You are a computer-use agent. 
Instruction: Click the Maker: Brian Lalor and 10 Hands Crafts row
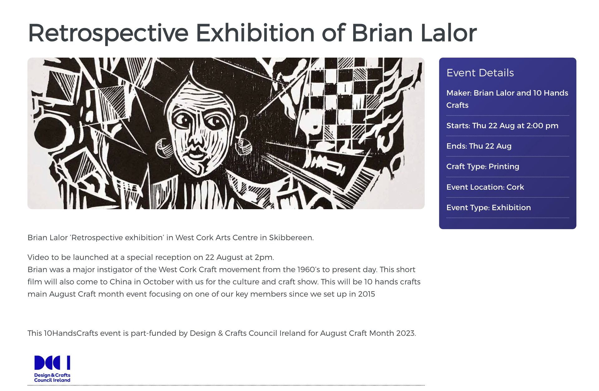click(507, 99)
